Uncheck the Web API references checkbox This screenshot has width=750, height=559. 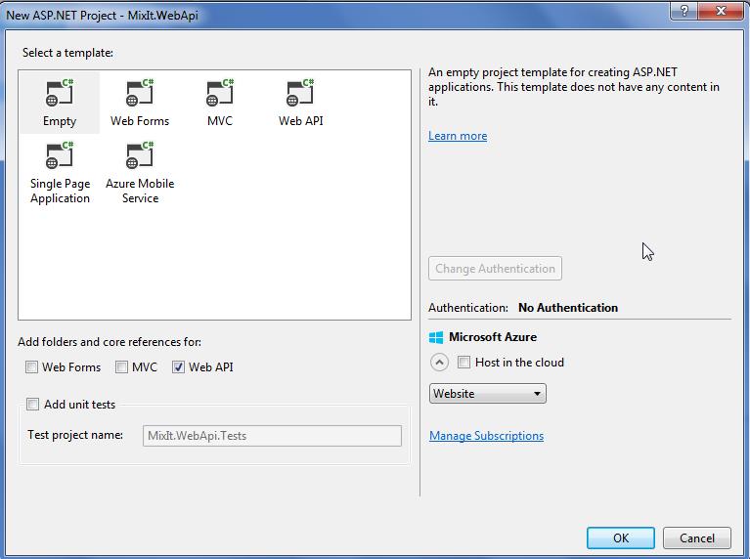pos(178,367)
